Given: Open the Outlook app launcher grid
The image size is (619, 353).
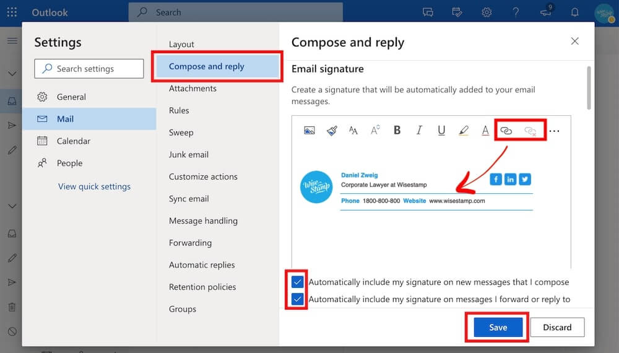Looking at the screenshot, I should coord(12,12).
